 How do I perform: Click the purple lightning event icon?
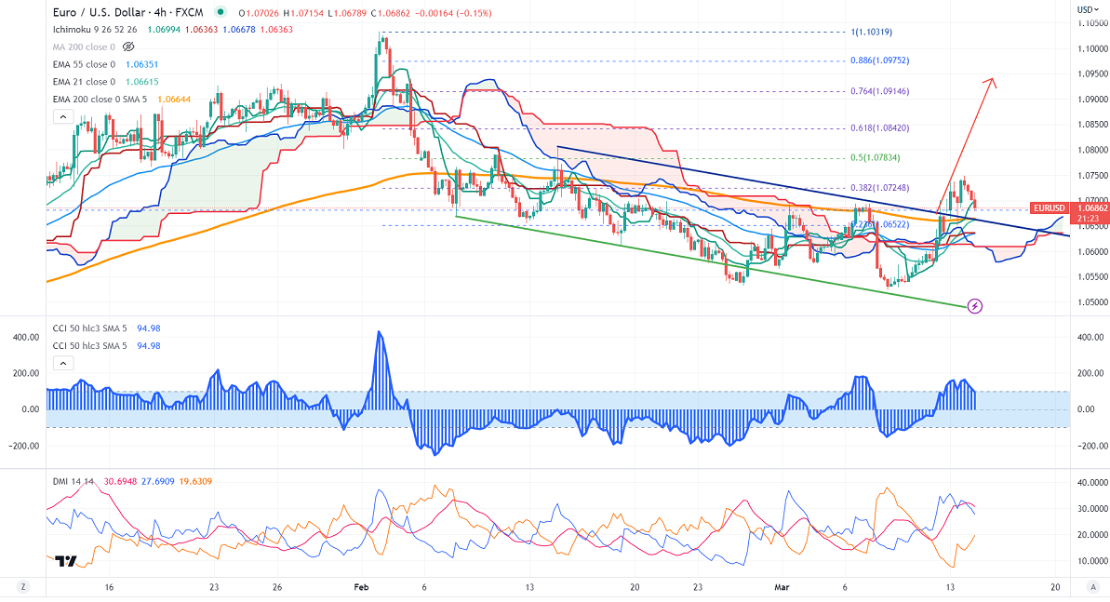(975, 305)
